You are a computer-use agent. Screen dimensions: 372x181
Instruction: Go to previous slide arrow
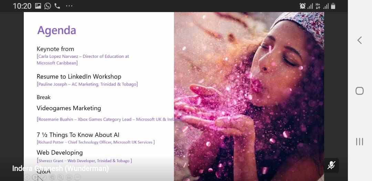27,177
